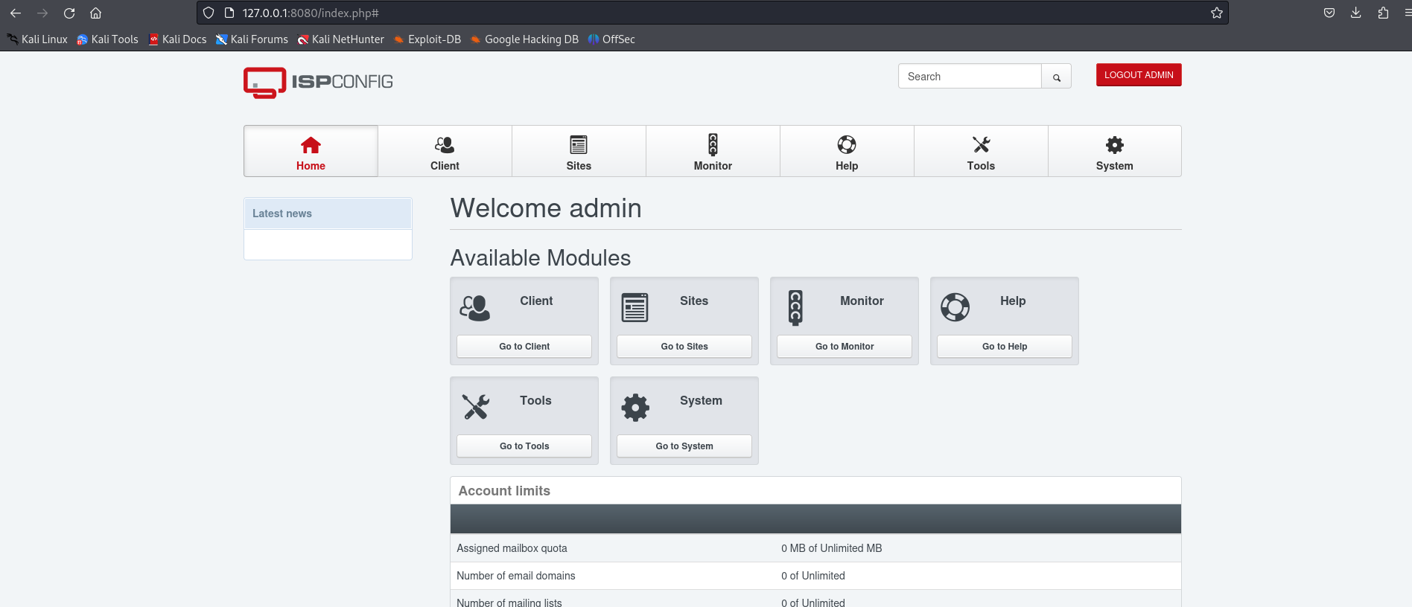1412x607 pixels.
Task: Open the Sites tab in navigation
Action: coord(579,152)
